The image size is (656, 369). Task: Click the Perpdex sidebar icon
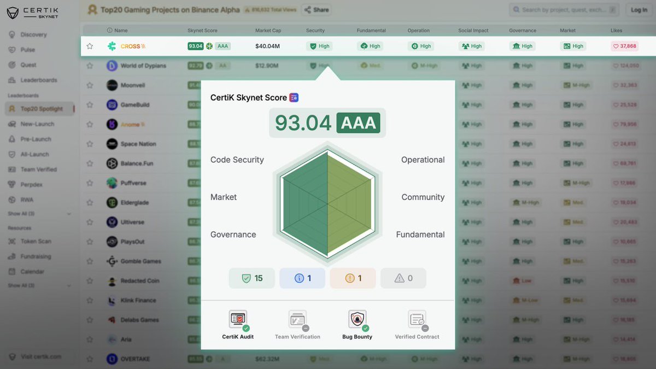pos(11,185)
